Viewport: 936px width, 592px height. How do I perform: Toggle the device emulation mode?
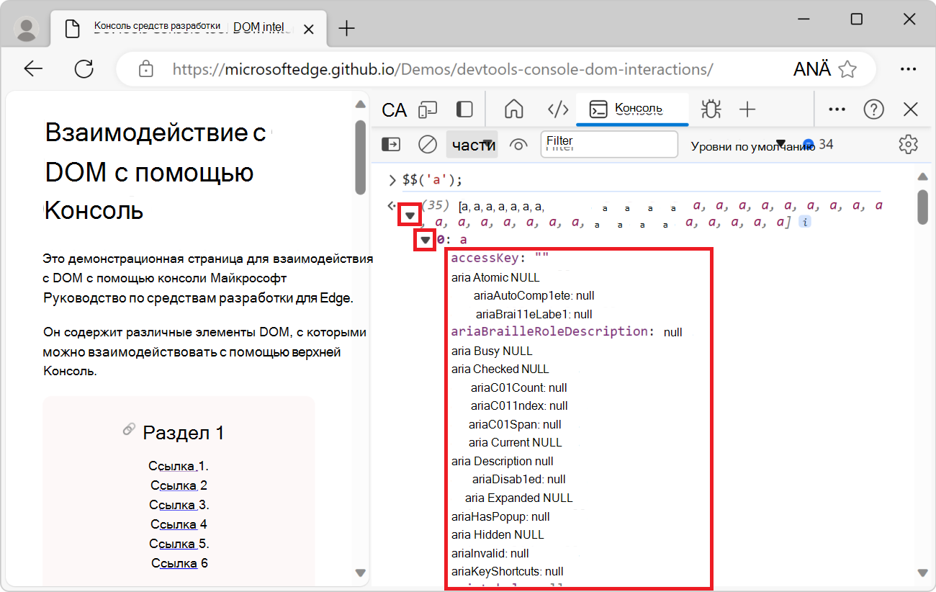pos(428,109)
